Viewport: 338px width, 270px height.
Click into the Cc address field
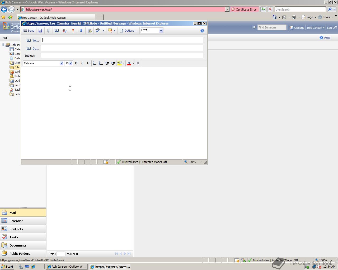[x=122, y=48]
